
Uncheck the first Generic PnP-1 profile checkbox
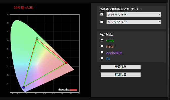coord(102,14)
